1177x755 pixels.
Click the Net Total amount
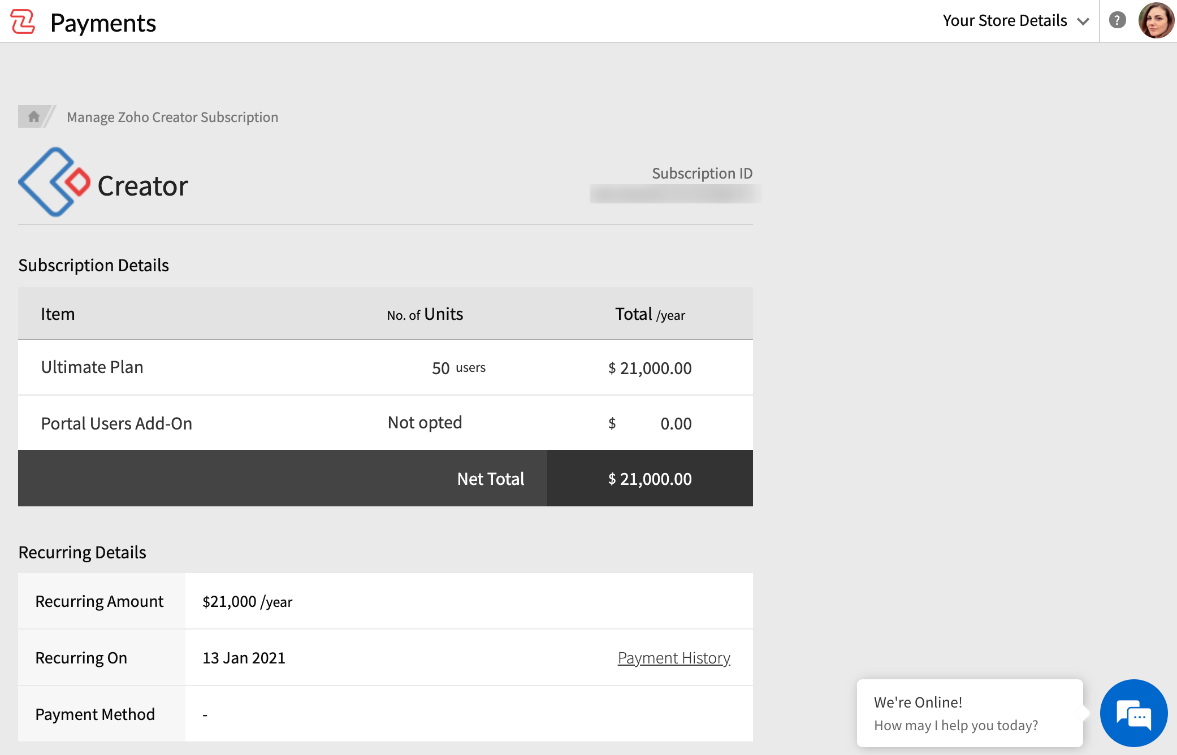[650, 479]
